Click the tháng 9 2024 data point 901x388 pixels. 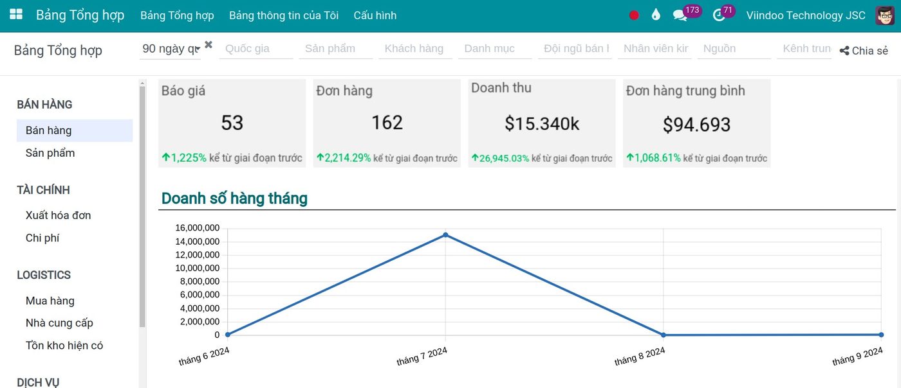(881, 334)
